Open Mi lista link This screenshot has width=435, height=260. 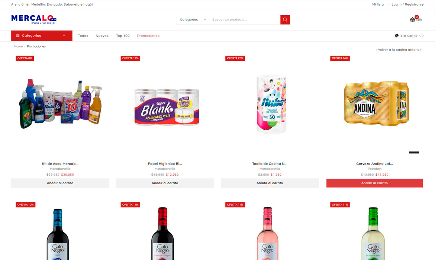click(x=378, y=4)
